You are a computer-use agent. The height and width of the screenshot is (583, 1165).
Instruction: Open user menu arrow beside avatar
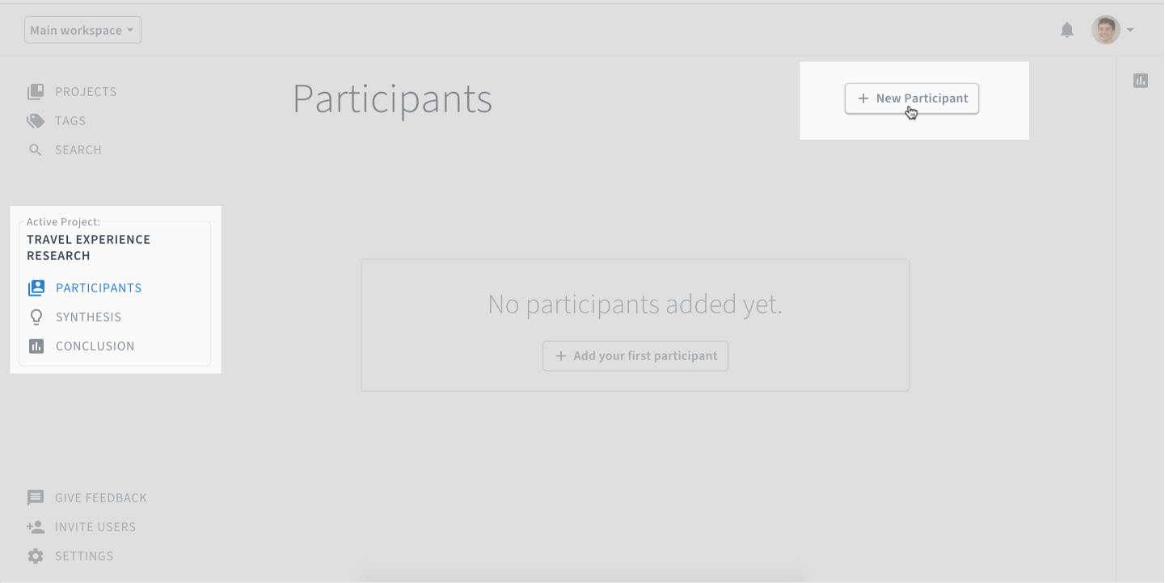coord(1130,31)
